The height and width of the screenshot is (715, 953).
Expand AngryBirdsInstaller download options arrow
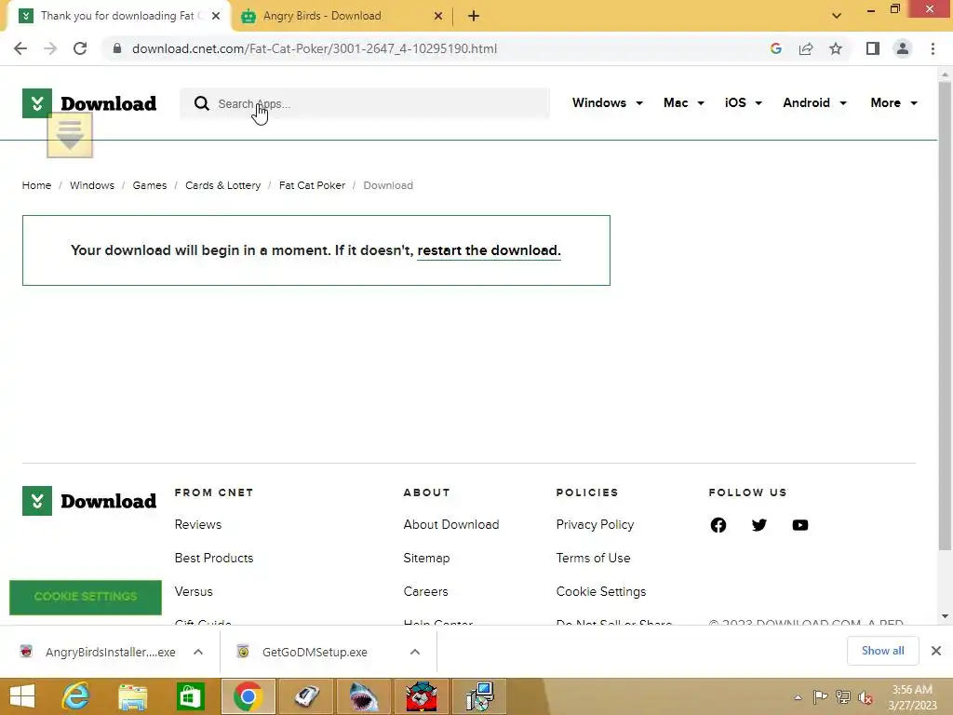(198, 652)
